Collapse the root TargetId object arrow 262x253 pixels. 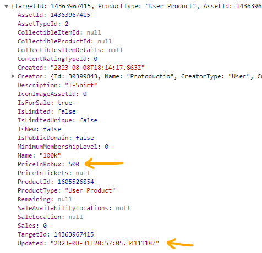pyautogui.click(x=6, y=7)
